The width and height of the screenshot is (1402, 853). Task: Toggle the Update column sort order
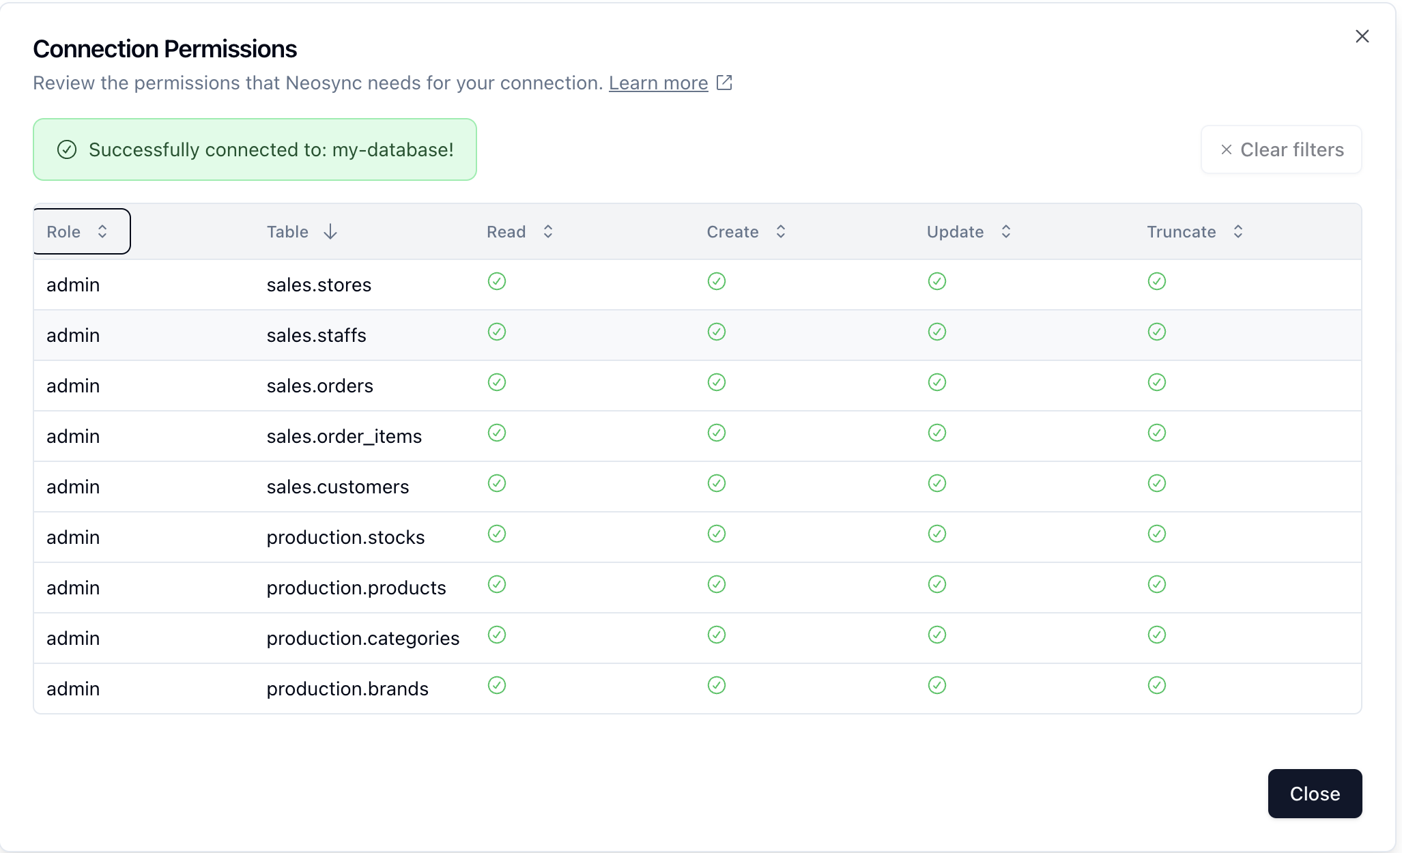point(1005,231)
